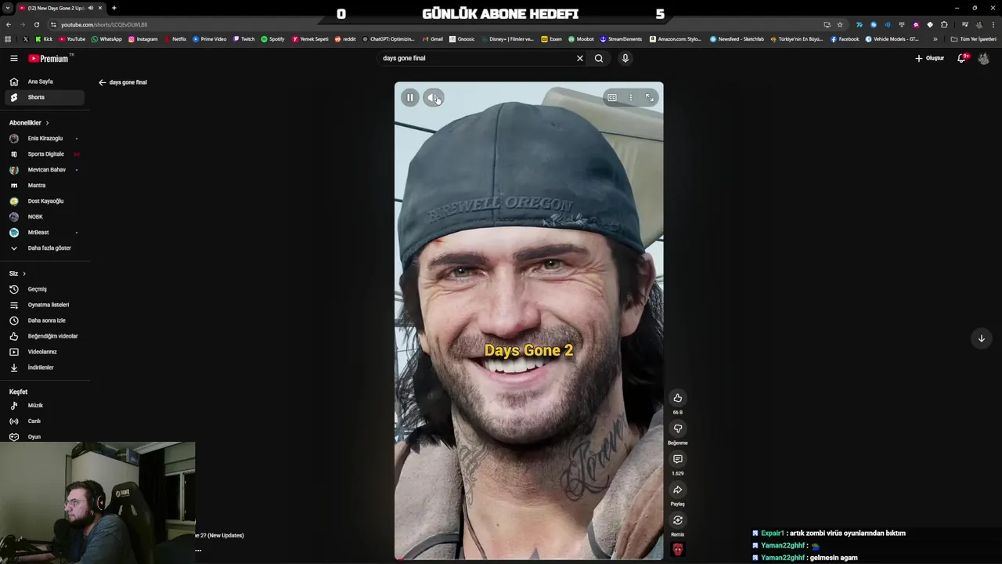Like the Days Gone 2 Short

(678, 398)
